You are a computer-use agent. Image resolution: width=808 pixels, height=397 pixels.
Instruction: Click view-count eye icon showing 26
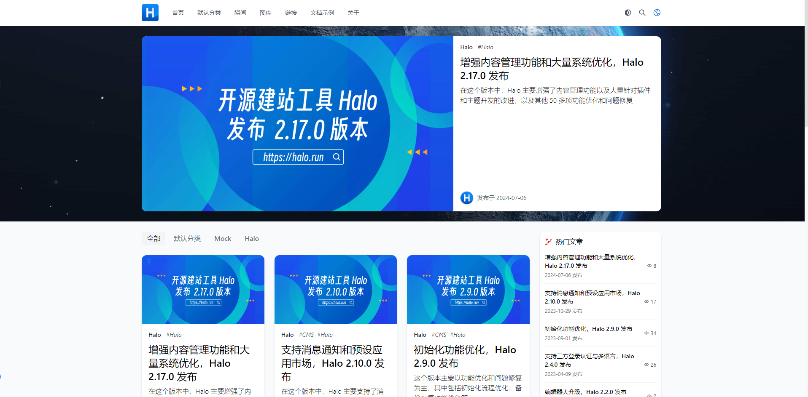[646, 365]
